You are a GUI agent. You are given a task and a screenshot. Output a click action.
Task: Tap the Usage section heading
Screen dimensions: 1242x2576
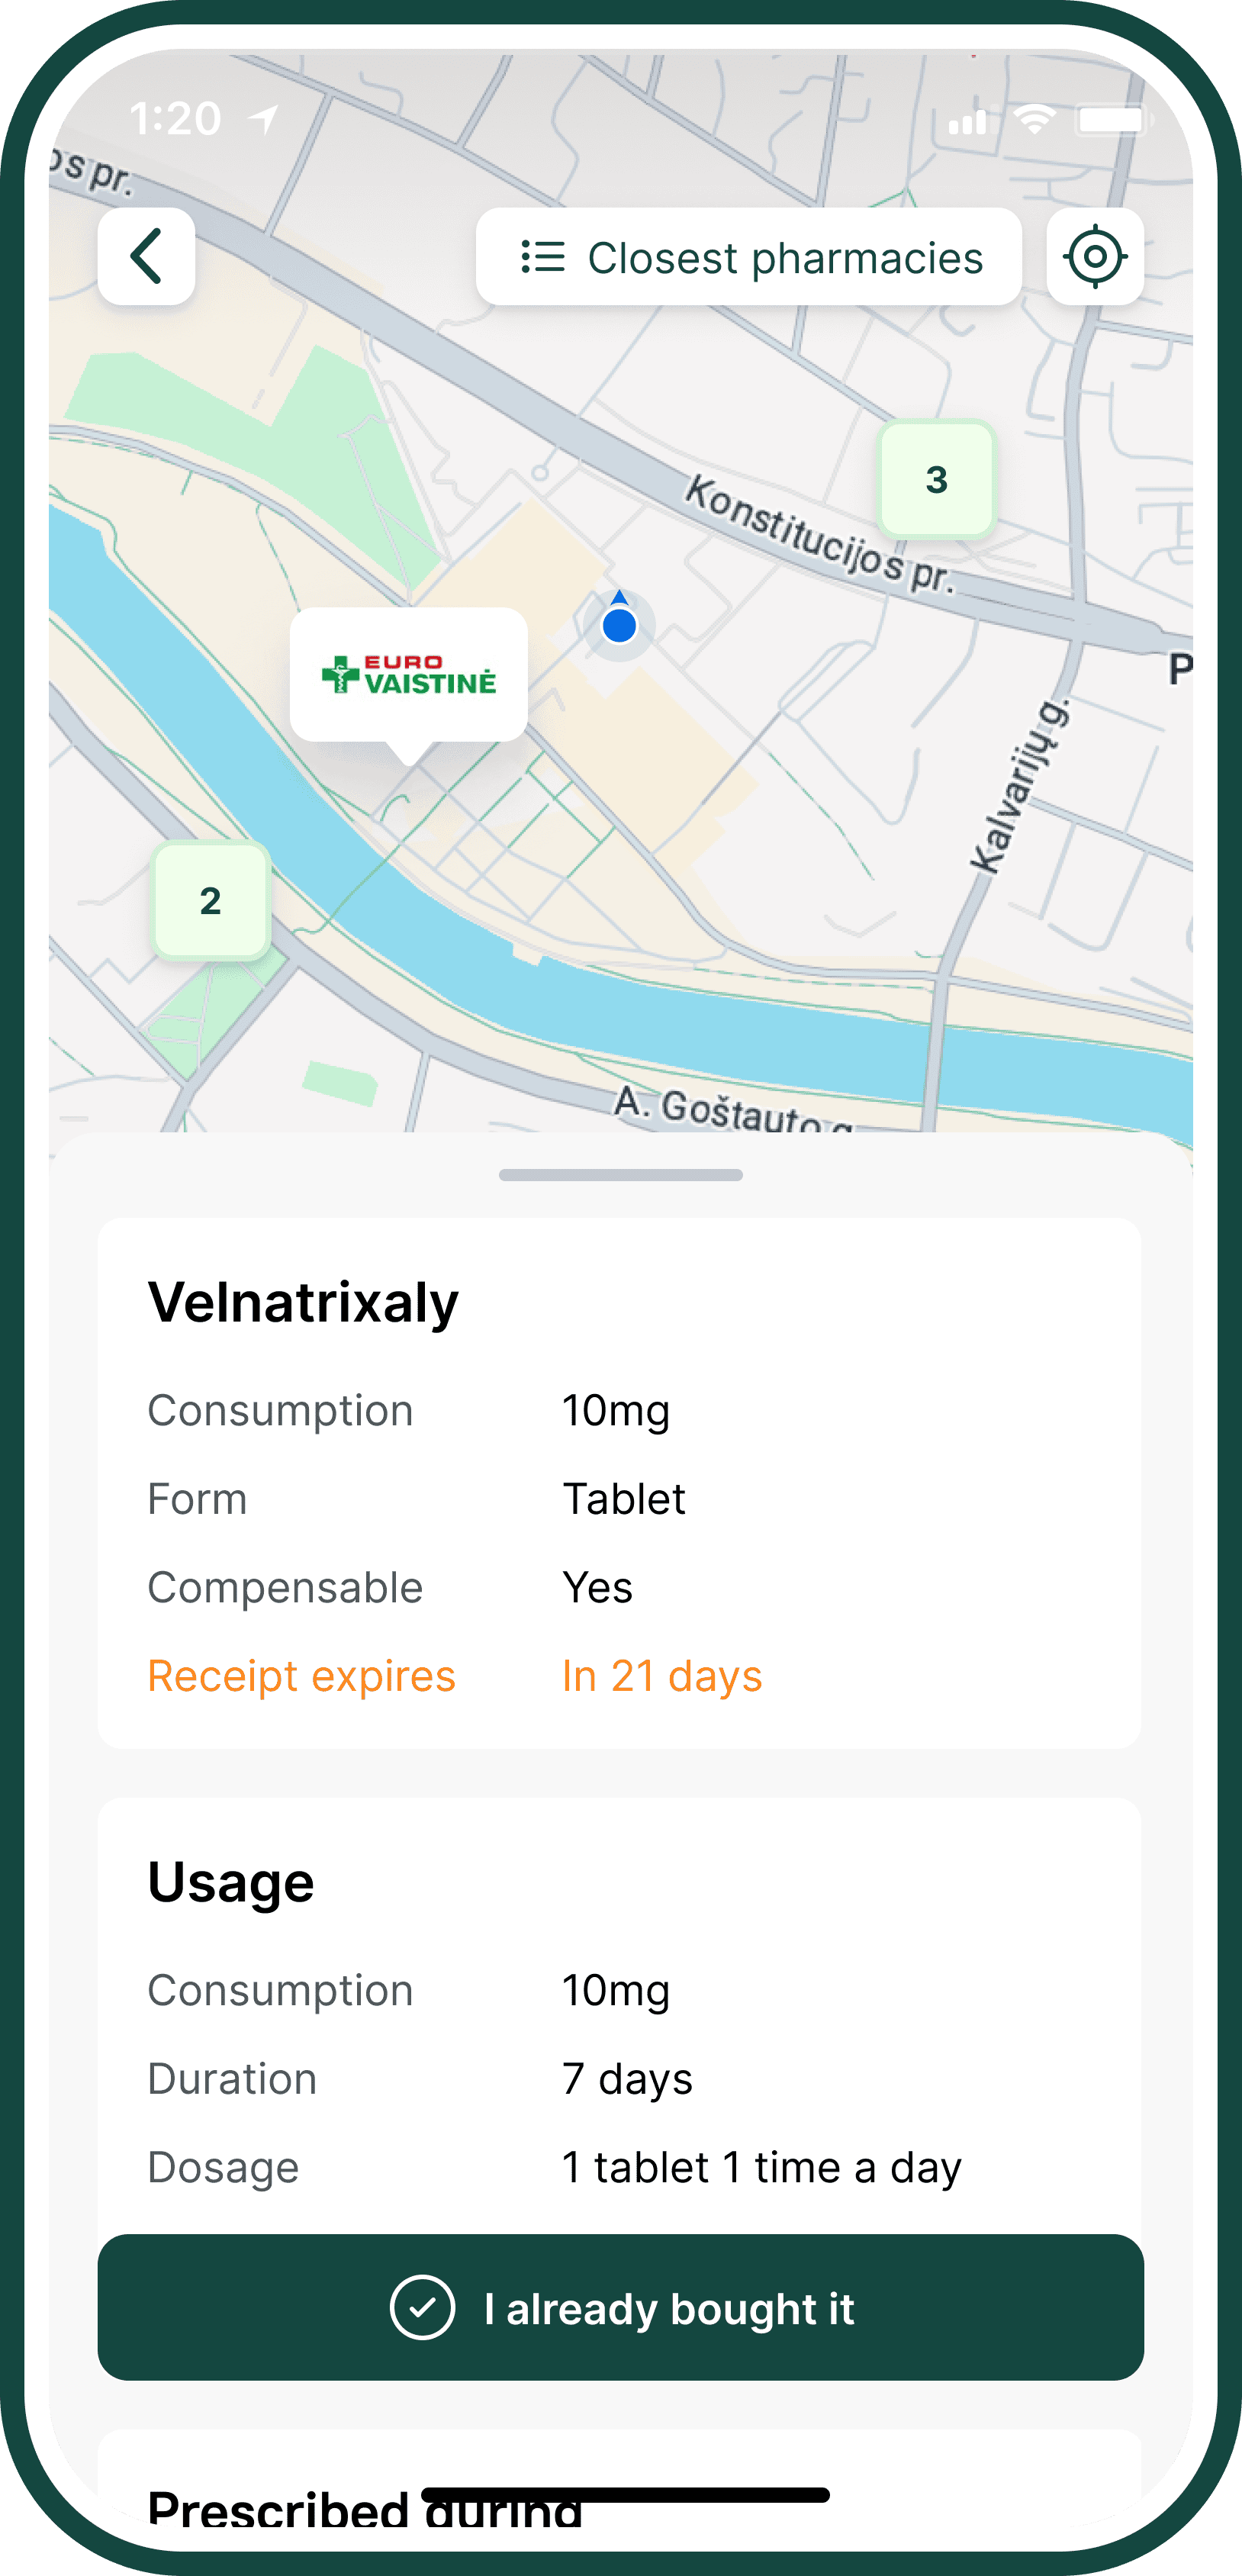[231, 1883]
